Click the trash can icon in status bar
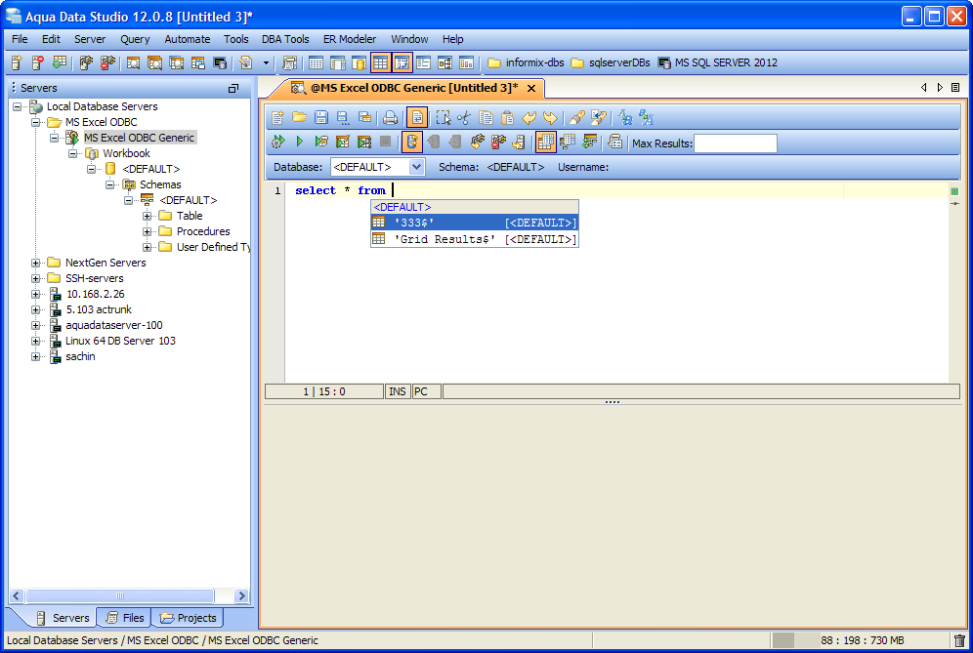973x653 pixels. coord(959,640)
